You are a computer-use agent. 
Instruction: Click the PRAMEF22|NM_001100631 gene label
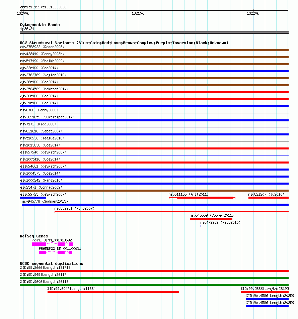point(60,248)
